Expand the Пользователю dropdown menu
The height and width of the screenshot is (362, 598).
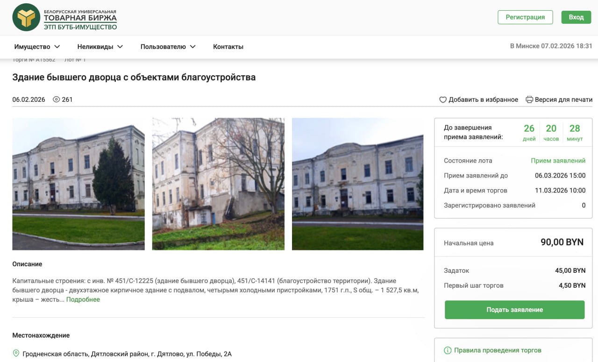pyautogui.click(x=168, y=47)
